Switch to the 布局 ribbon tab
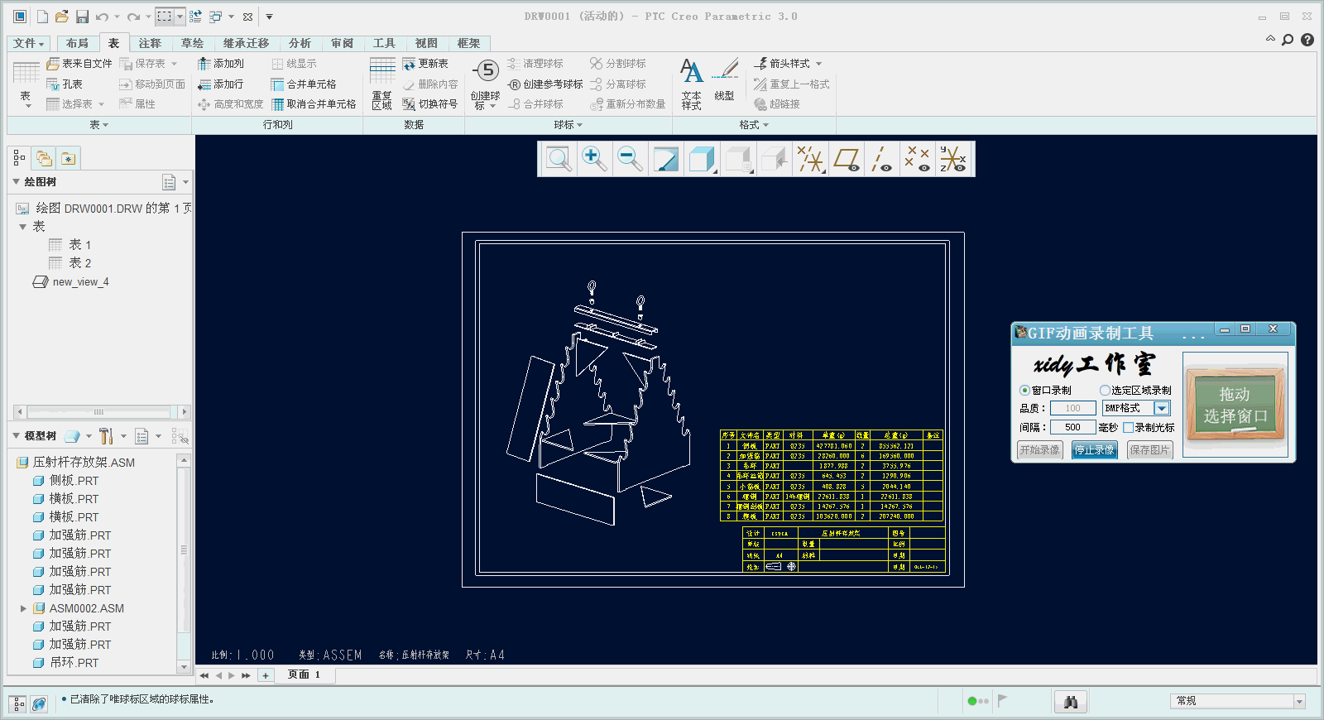 tap(77, 43)
